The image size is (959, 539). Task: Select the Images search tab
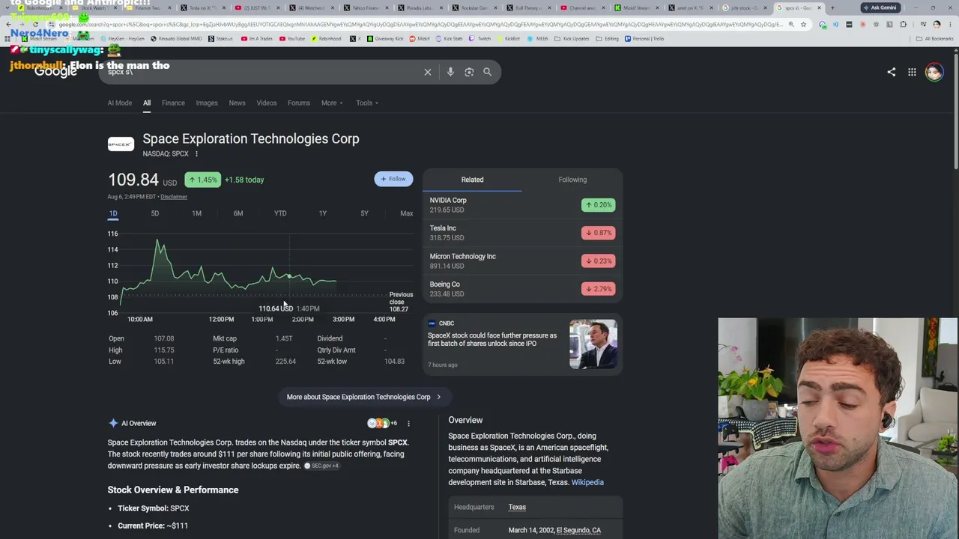click(207, 103)
